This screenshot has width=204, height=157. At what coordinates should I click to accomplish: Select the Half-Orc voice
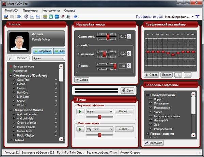point(22,93)
